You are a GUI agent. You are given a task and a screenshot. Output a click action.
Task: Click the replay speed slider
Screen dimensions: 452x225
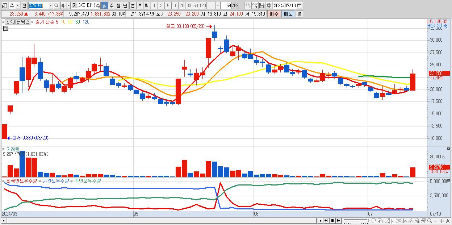point(356,221)
